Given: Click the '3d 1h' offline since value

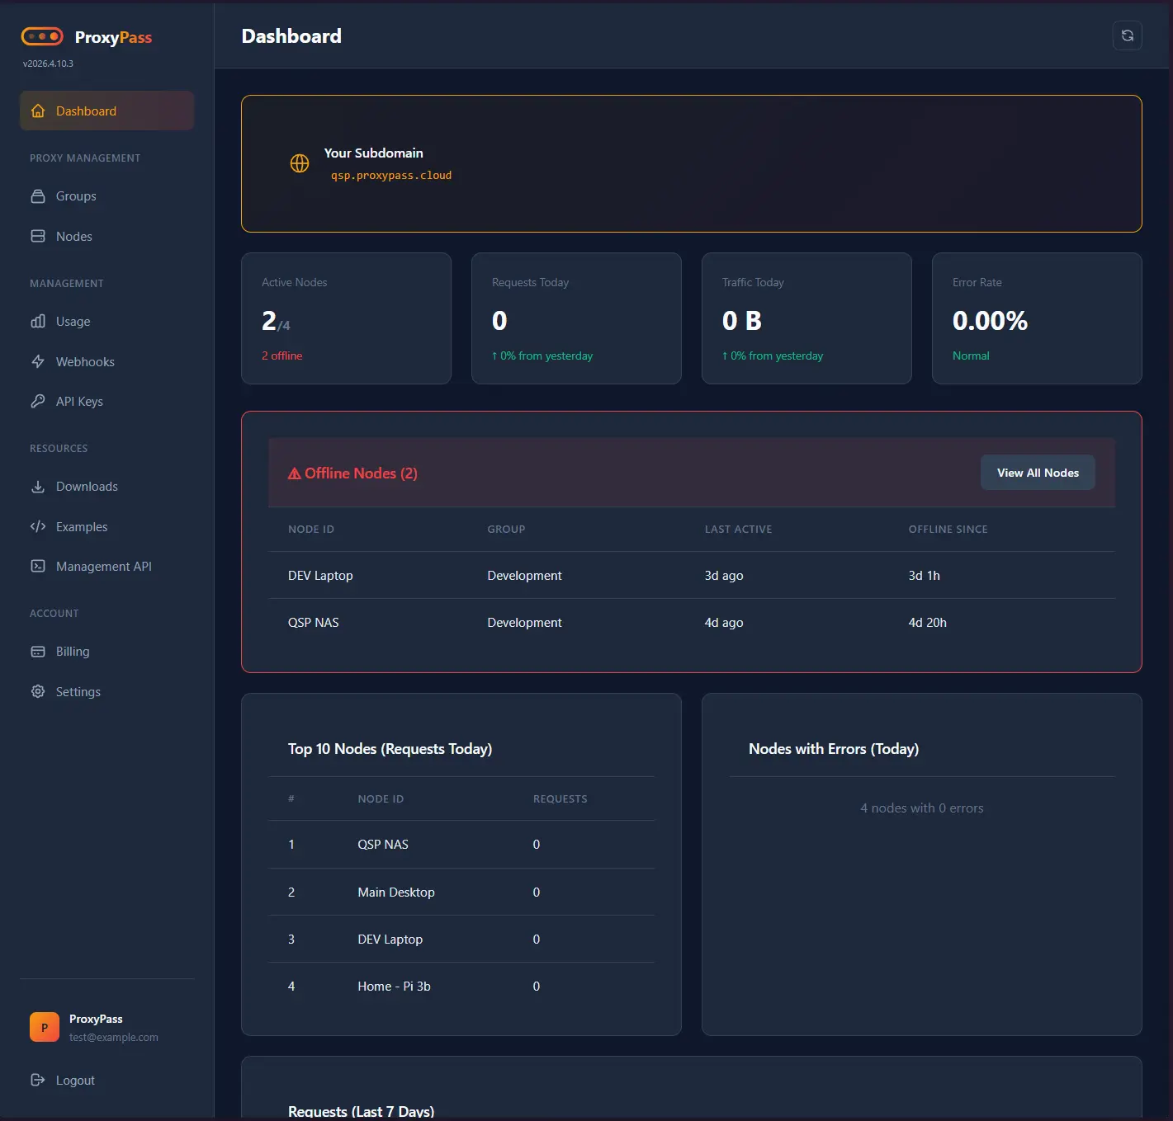Looking at the screenshot, I should click(924, 576).
